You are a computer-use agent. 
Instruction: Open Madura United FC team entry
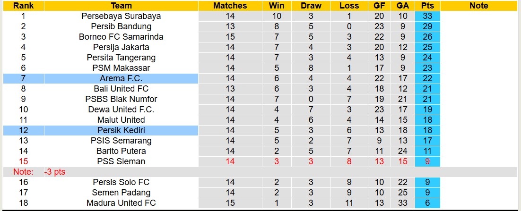pyautogui.click(x=121, y=203)
